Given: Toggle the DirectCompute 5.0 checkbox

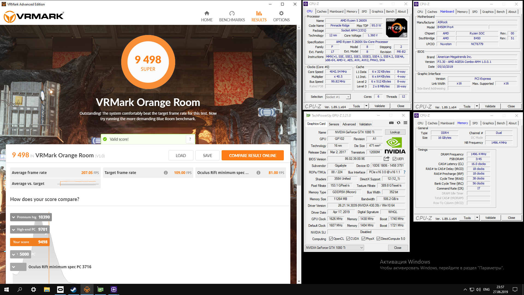Looking at the screenshot, I should (x=378, y=239).
